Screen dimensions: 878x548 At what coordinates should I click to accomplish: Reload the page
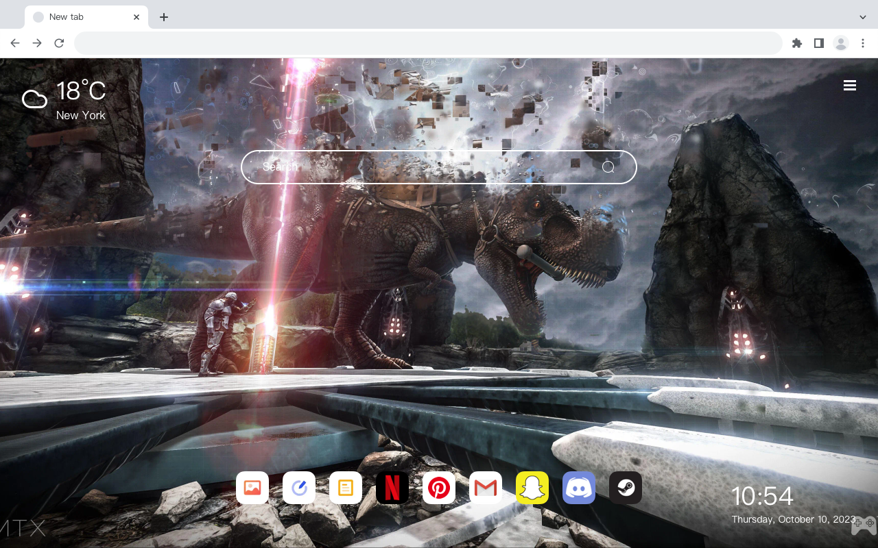[x=59, y=43]
